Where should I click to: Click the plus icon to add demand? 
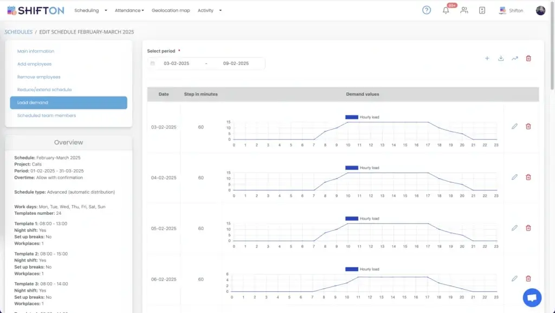pyautogui.click(x=487, y=59)
